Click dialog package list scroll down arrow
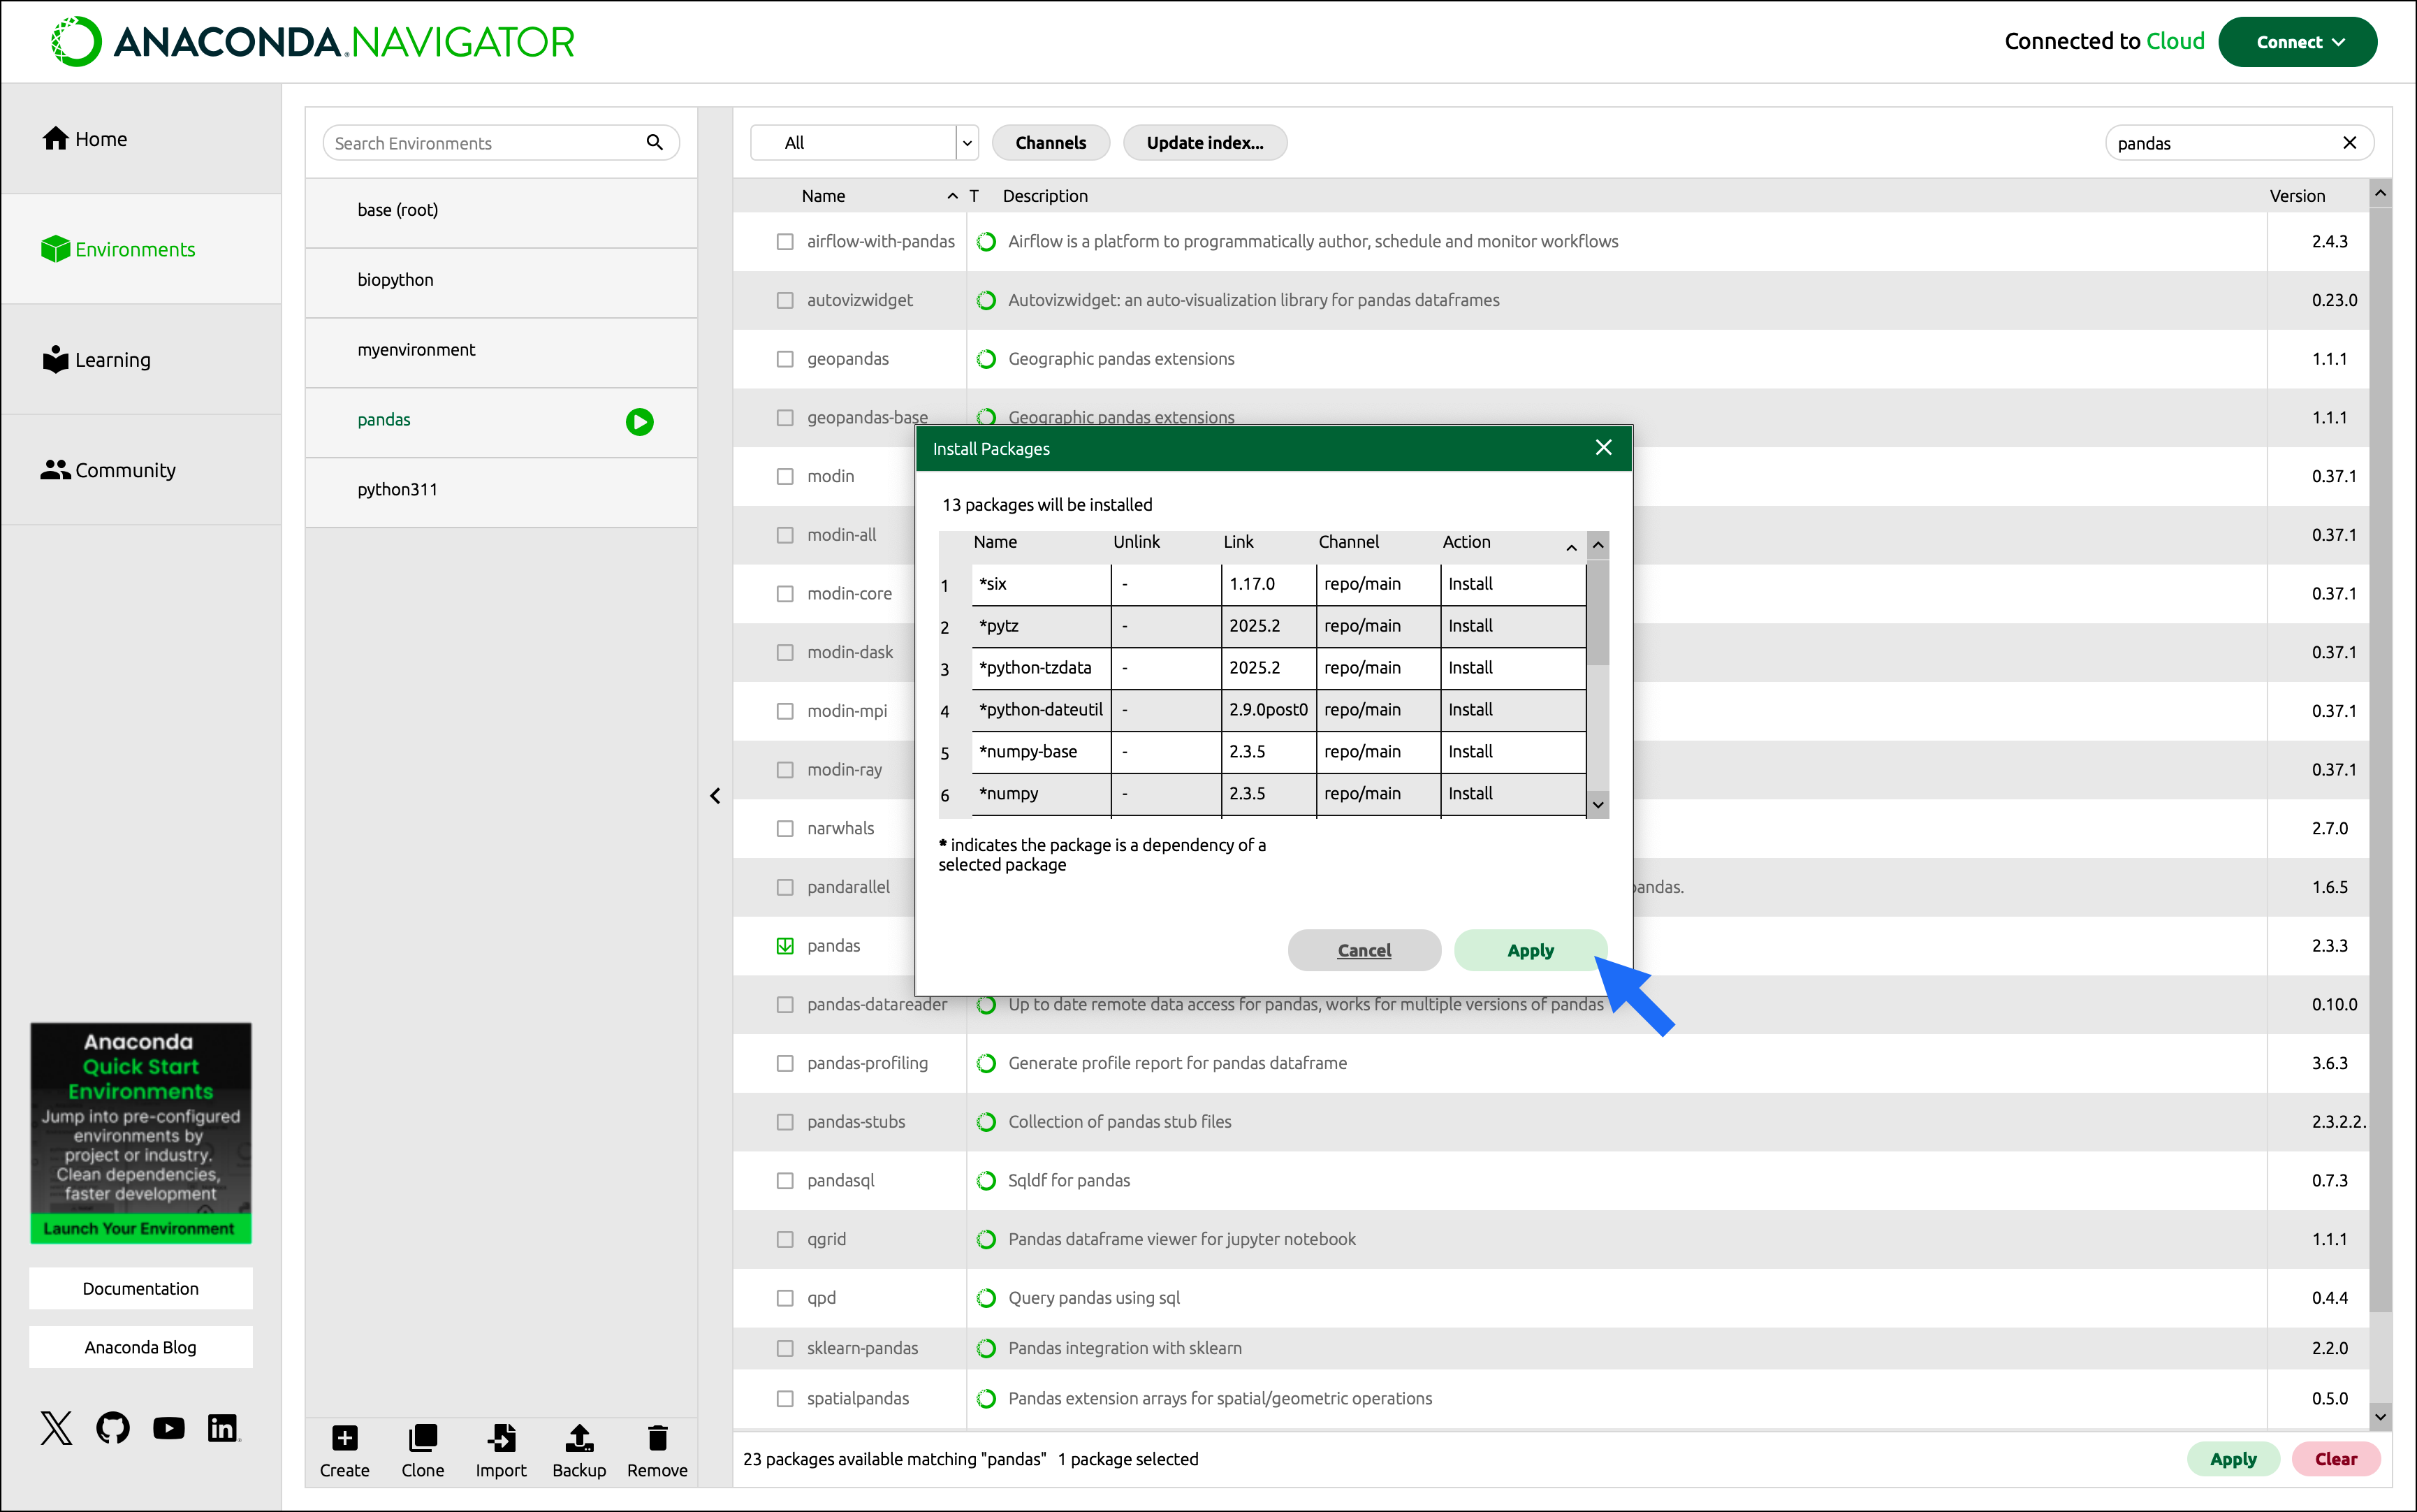Image resolution: width=2417 pixels, height=1512 pixels. coord(1598,805)
